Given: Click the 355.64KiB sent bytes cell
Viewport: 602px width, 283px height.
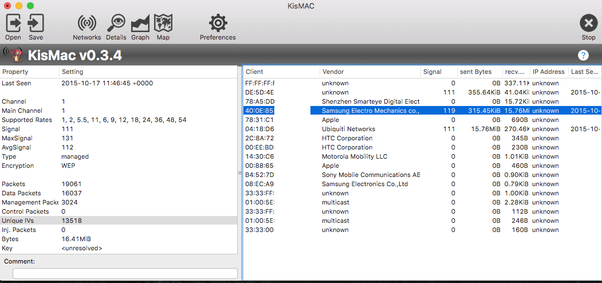Looking at the screenshot, I should 484,92.
